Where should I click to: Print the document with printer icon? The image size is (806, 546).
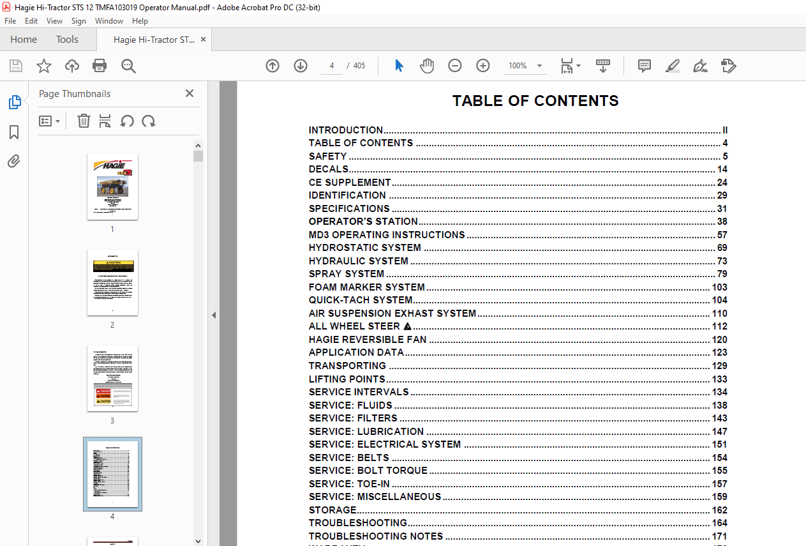(100, 66)
